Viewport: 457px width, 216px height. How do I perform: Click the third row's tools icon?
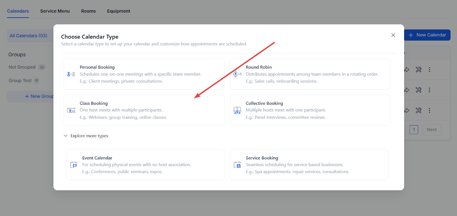pos(418,110)
